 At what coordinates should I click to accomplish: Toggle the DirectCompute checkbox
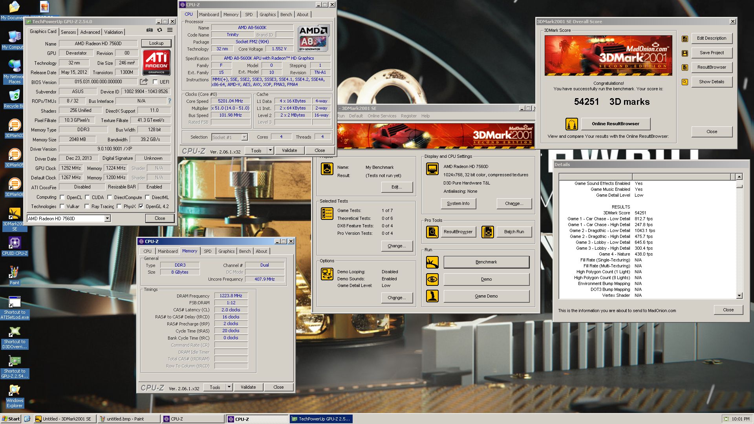110,197
